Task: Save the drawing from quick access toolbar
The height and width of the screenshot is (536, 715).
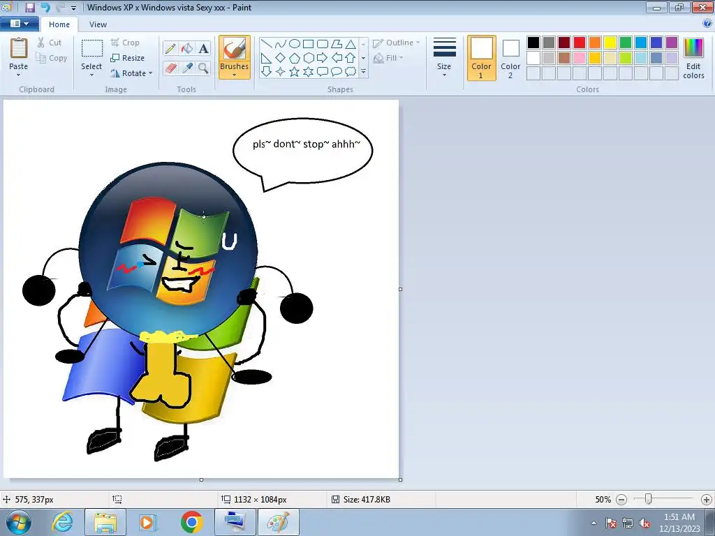Action: tap(29, 7)
